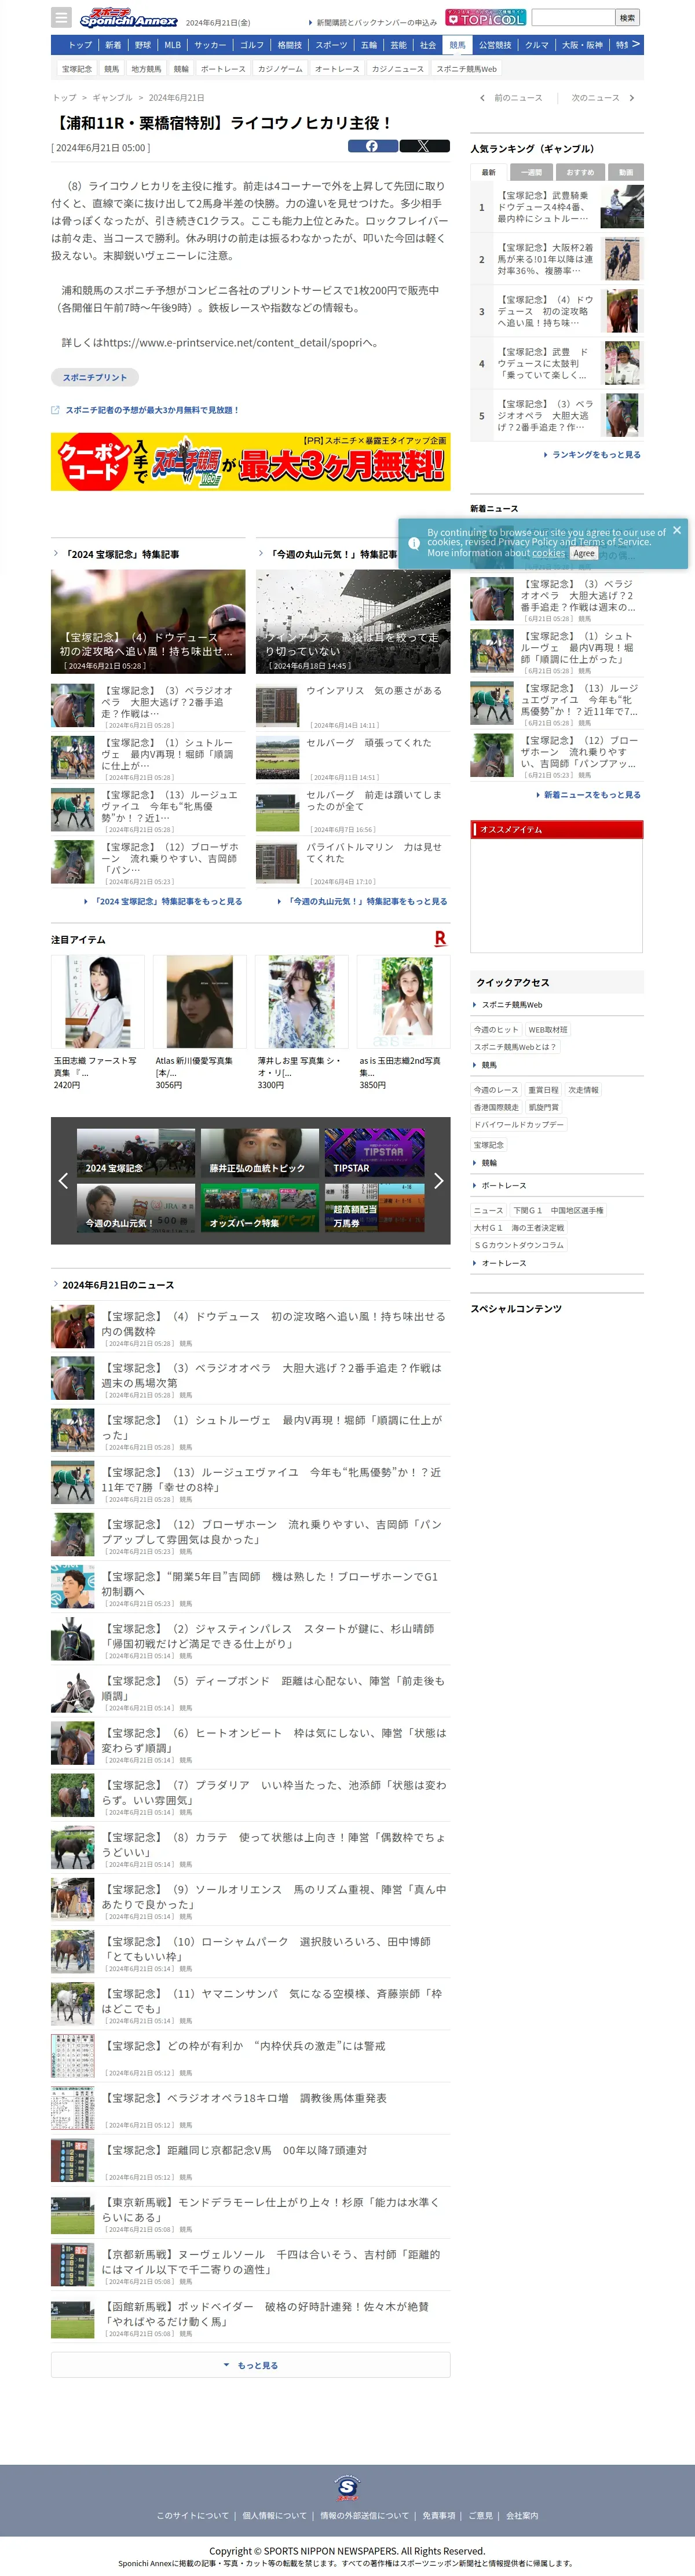Open the TOPICOOL banner icon
This screenshot has height=2576, width=695.
point(485,17)
